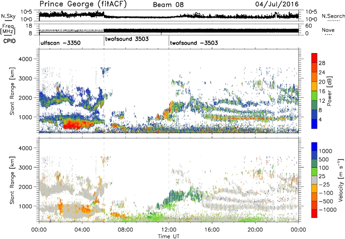Viewport: 345px width, 239px height.
Task: Click the 'Prince George (fitACF)' title text
Action: [83, 4]
